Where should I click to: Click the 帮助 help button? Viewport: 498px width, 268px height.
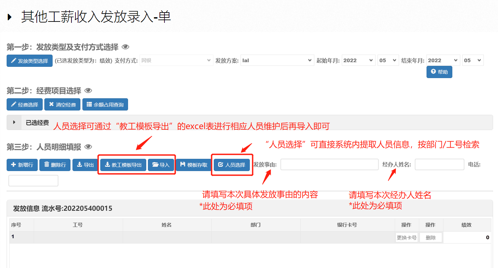439,72
